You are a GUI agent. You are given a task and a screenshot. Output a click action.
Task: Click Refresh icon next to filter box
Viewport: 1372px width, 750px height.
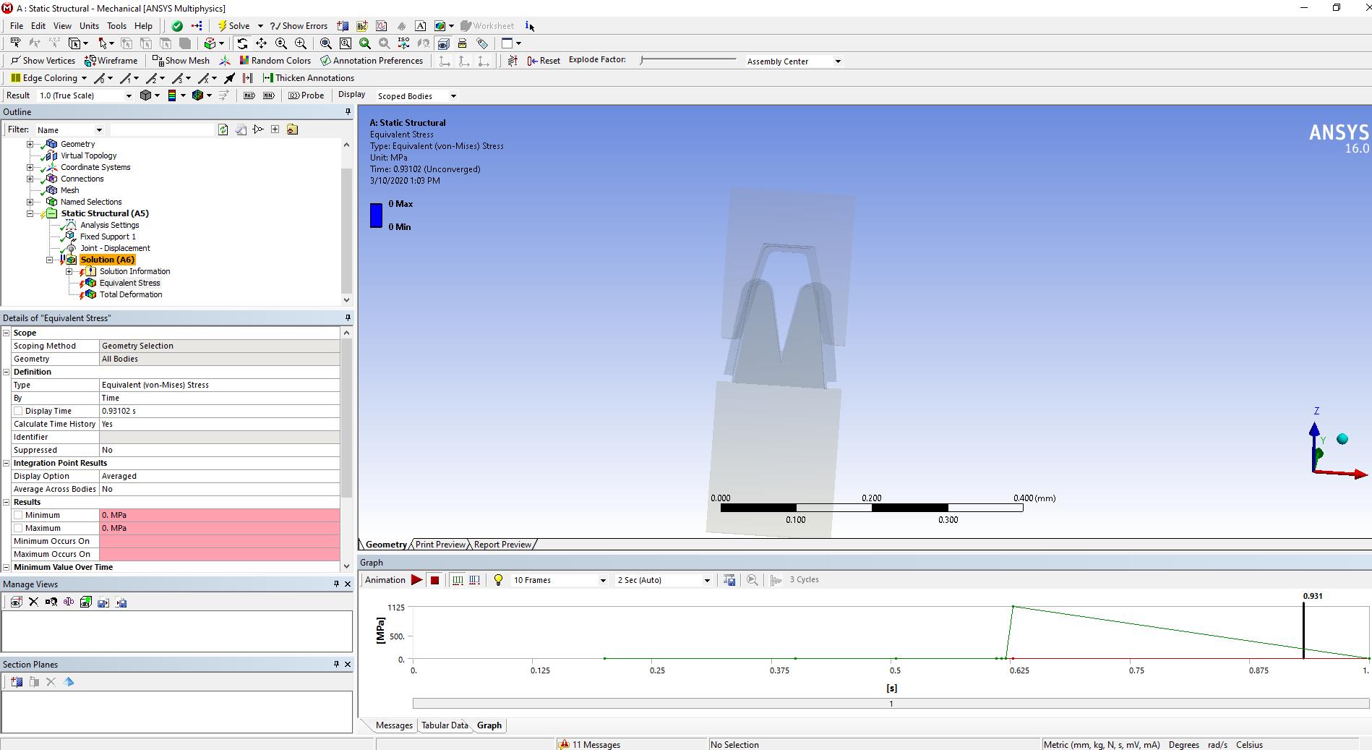point(223,129)
